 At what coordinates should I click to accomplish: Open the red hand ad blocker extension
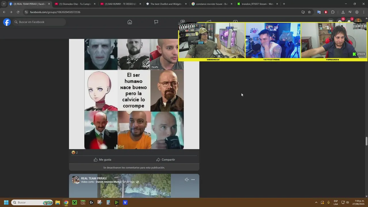(326, 12)
